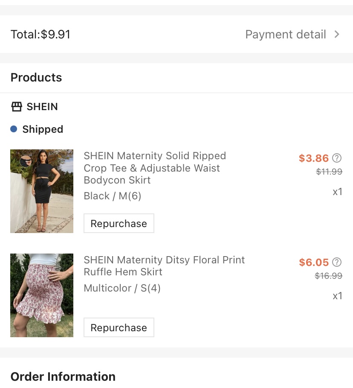This screenshot has height=388, width=353.
Task: Tap the circular detail inset on black outfit photo
Action: (26, 161)
